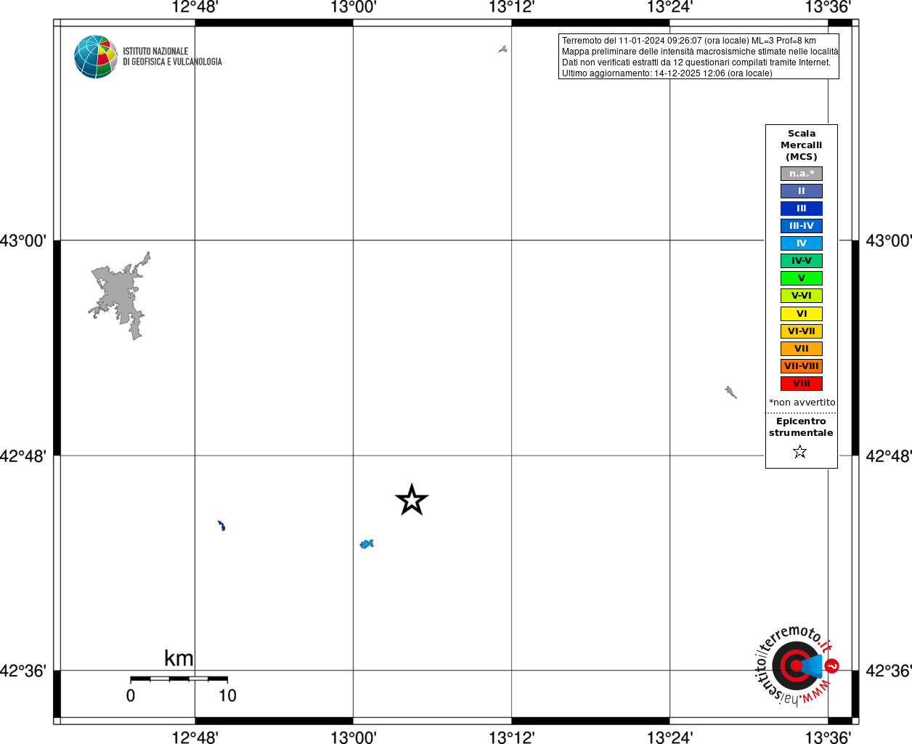Select the IV intensity swatch
912x744 pixels.
tap(802, 243)
